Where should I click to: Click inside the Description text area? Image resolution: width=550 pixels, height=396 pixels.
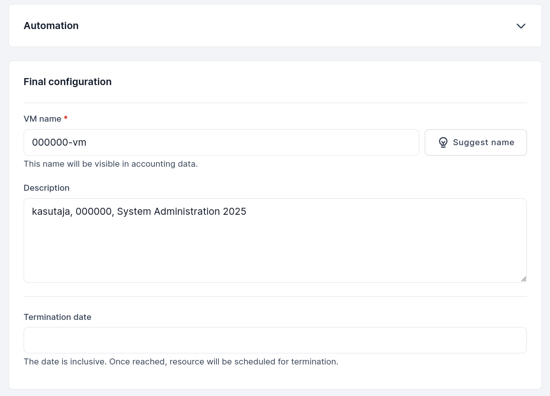pos(275,240)
